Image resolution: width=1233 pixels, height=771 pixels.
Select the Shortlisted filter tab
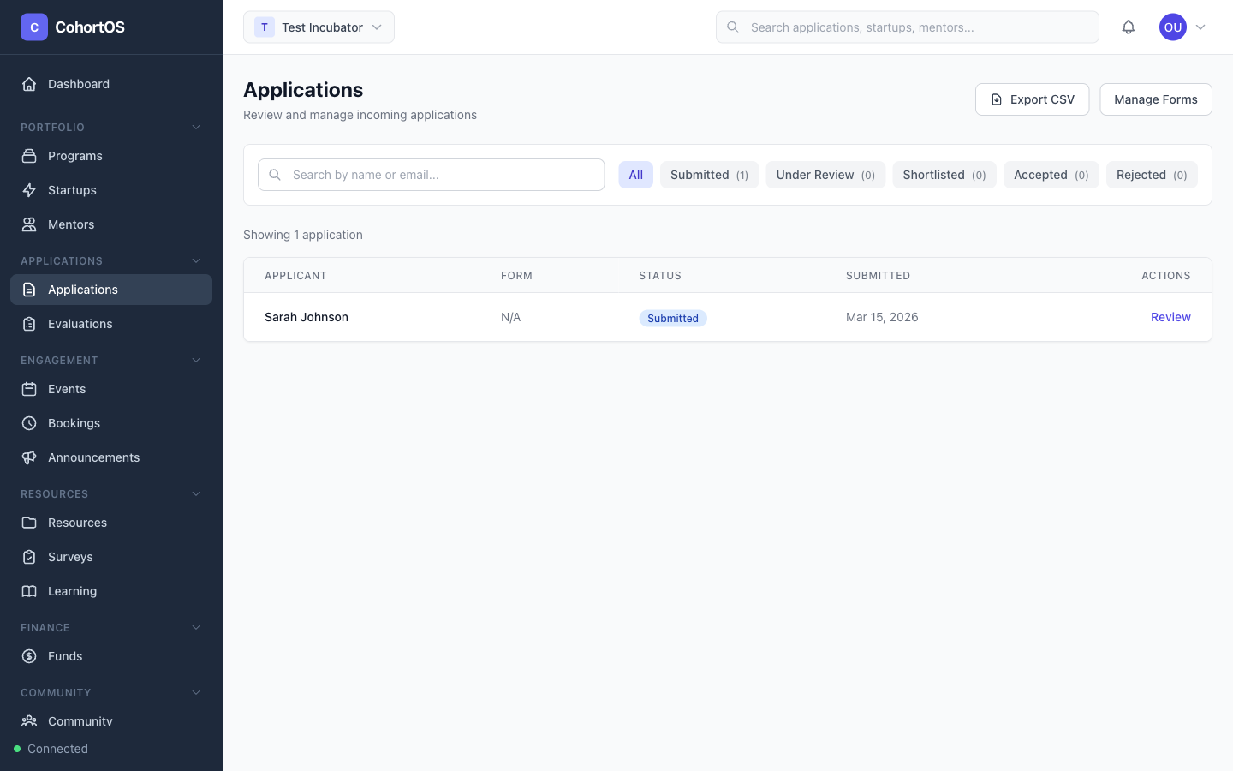[944, 174]
